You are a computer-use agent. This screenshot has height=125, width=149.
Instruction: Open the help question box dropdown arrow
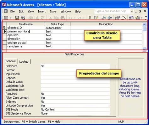point(132,11)
